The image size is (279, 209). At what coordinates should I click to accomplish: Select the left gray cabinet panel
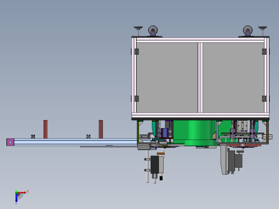(167, 78)
